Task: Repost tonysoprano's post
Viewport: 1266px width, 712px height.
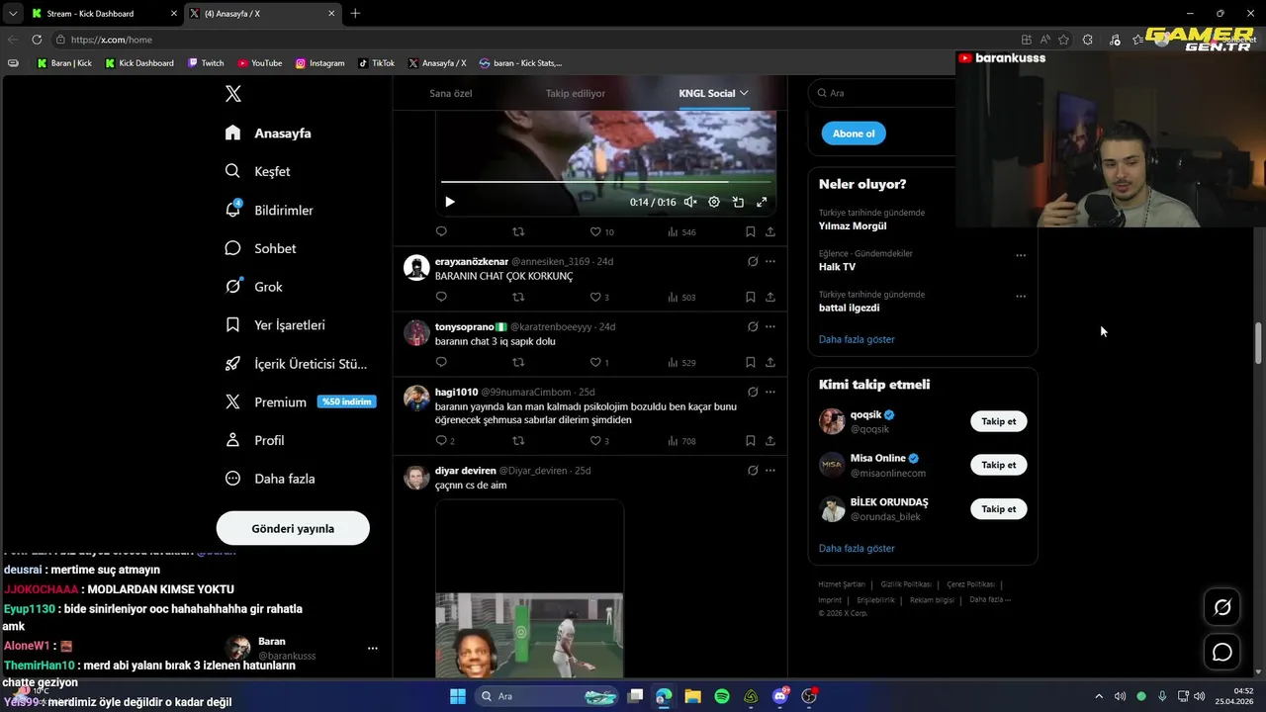Action: [518, 362]
